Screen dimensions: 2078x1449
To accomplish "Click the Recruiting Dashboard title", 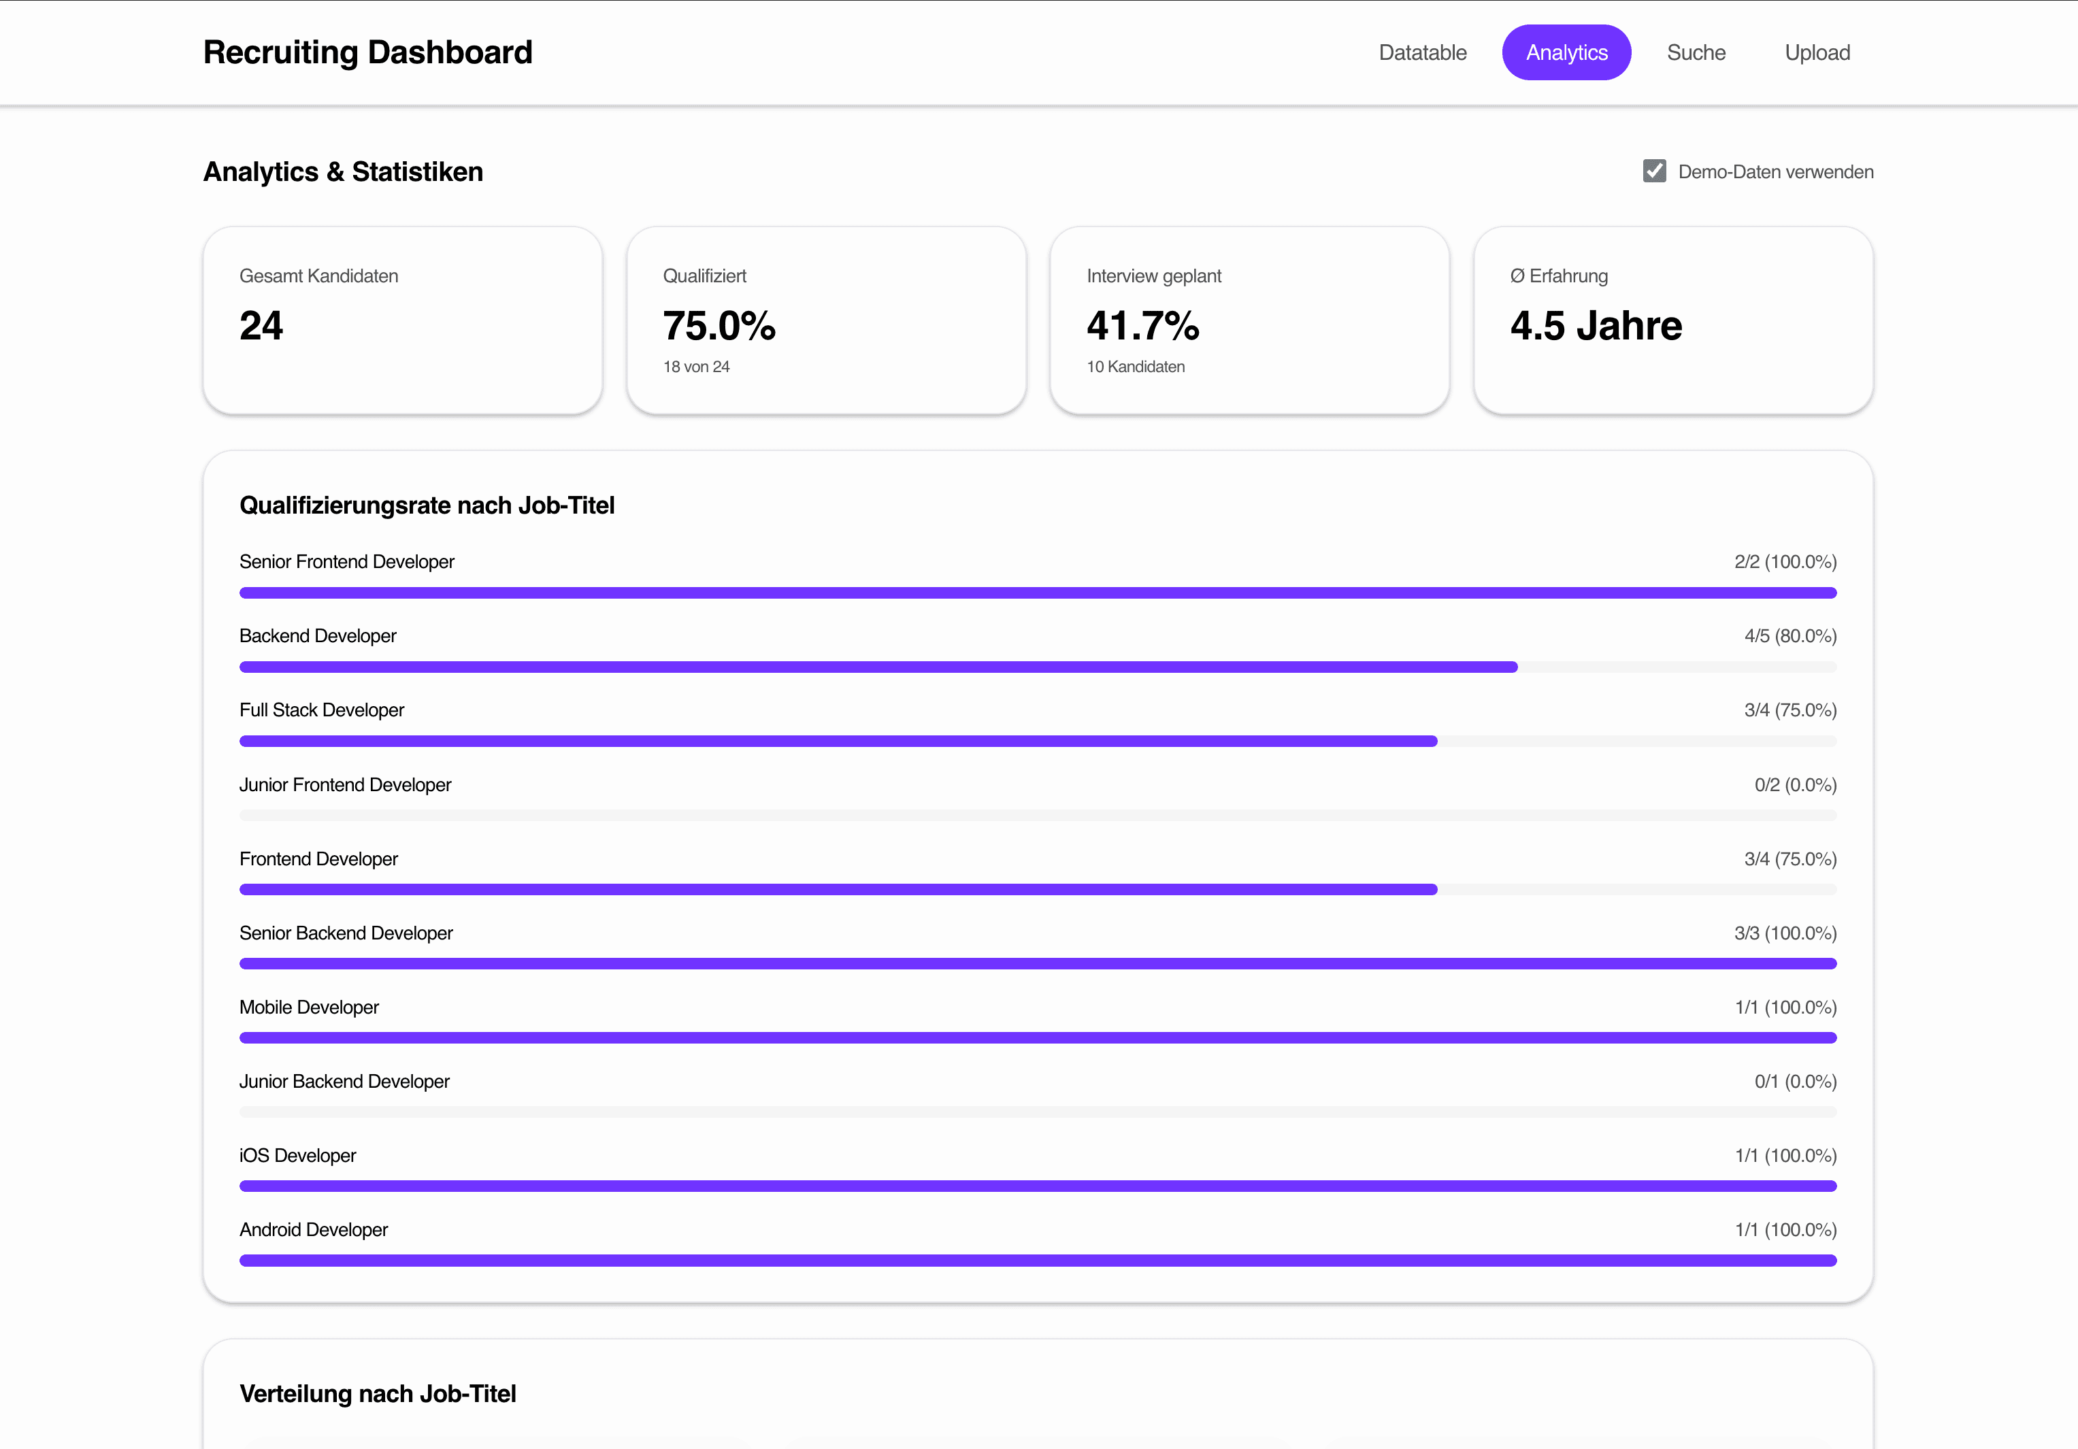I will pyautogui.click(x=367, y=52).
